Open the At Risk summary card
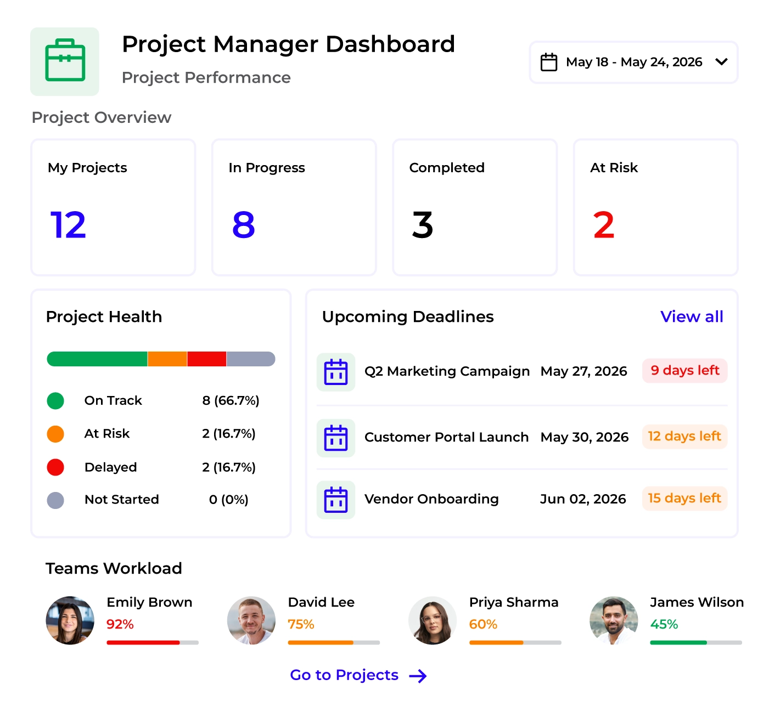769x713 pixels. tap(656, 207)
